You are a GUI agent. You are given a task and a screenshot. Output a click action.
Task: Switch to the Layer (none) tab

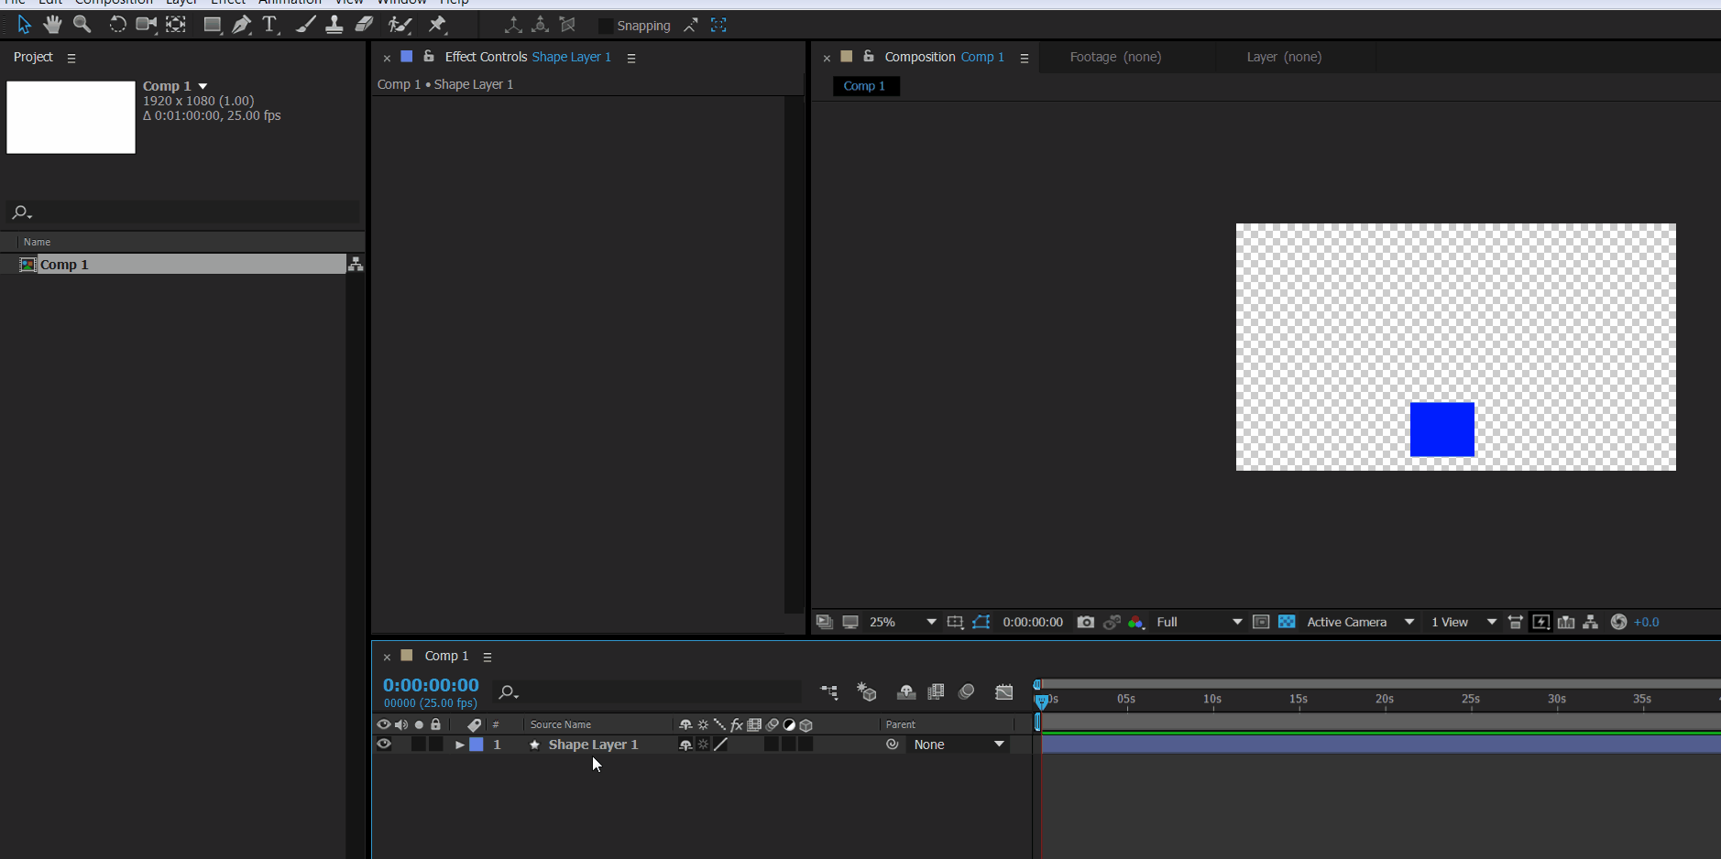(1283, 57)
